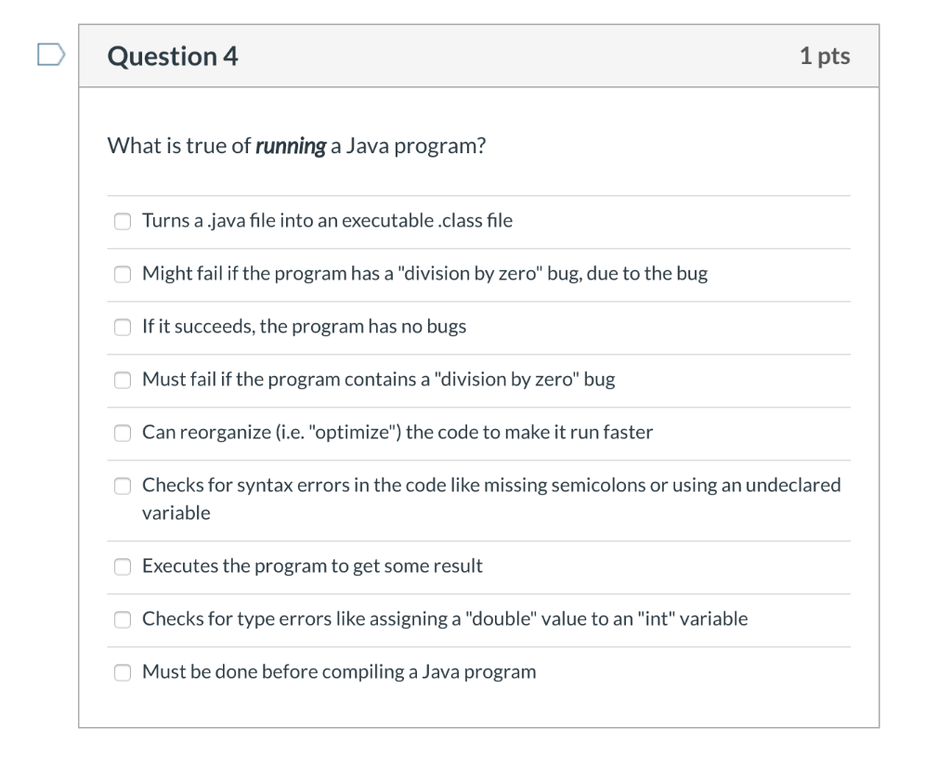951x766 pixels.
Task: Deselect "Executes the program to get some result"
Action: pyautogui.click(x=122, y=566)
